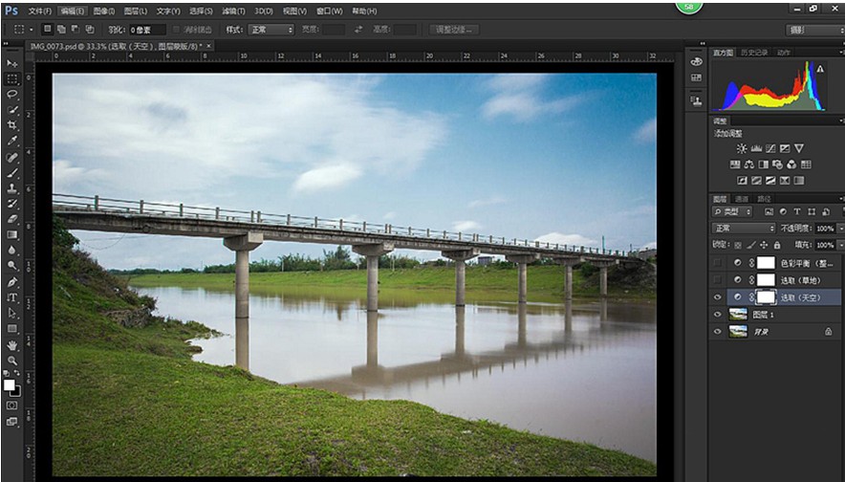Open the 窗口(W) menu
This screenshot has height=482, width=845.
point(329,11)
